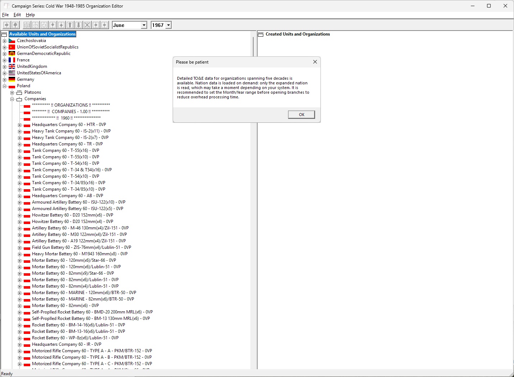The image size is (514, 377).
Task: Open the year dropdown showing 1967
Action: pyautogui.click(x=168, y=25)
